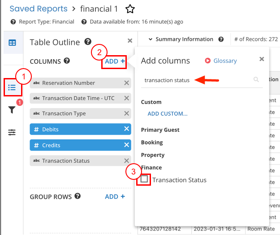Select the Credits column chip

click(x=76, y=145)
